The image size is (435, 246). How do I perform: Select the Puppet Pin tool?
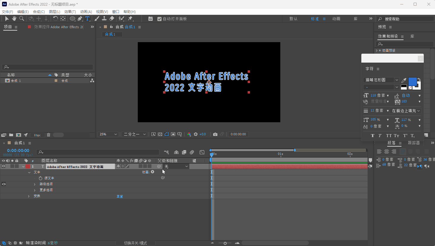(x=130, y=19)
